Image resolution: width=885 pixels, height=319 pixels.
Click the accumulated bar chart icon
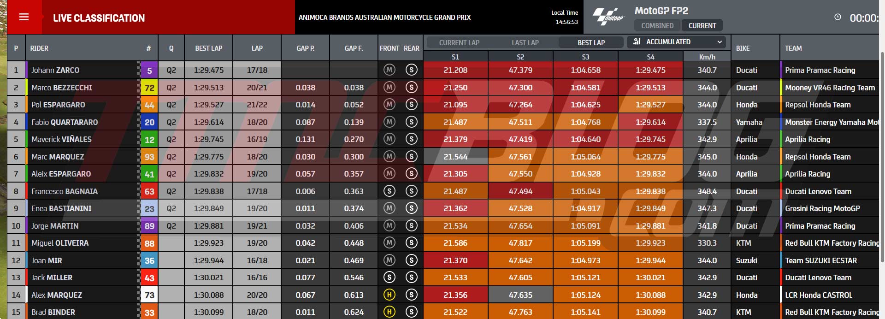tap(637, 41)
